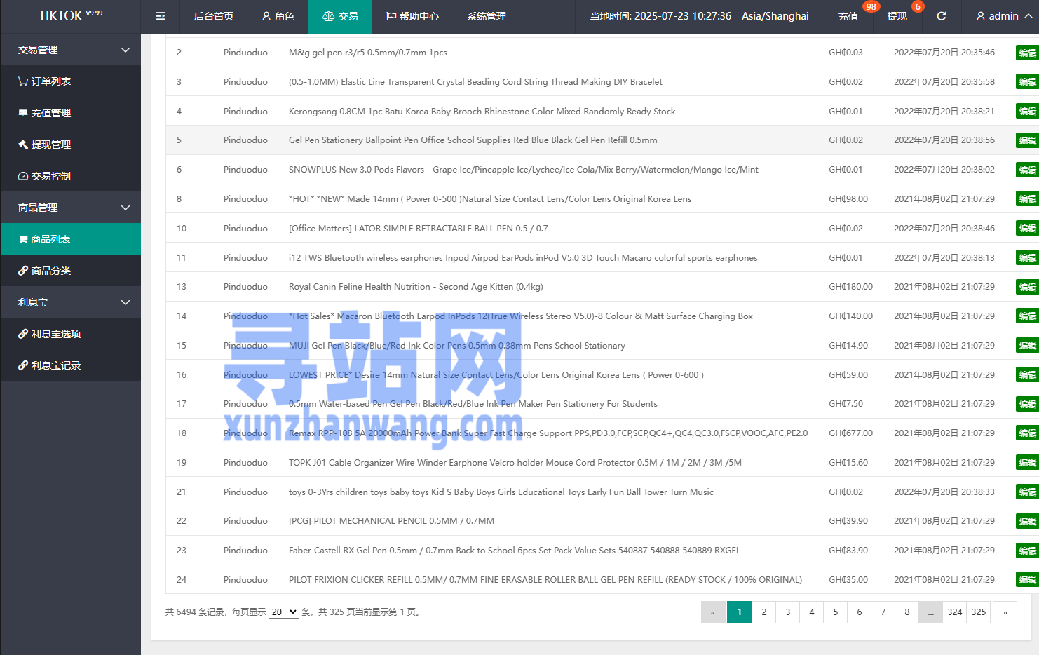
Task: Jump to last page 325
Action: tap(979, 612)
